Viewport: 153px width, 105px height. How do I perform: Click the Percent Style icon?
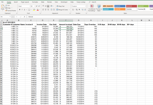coord(77,10)
